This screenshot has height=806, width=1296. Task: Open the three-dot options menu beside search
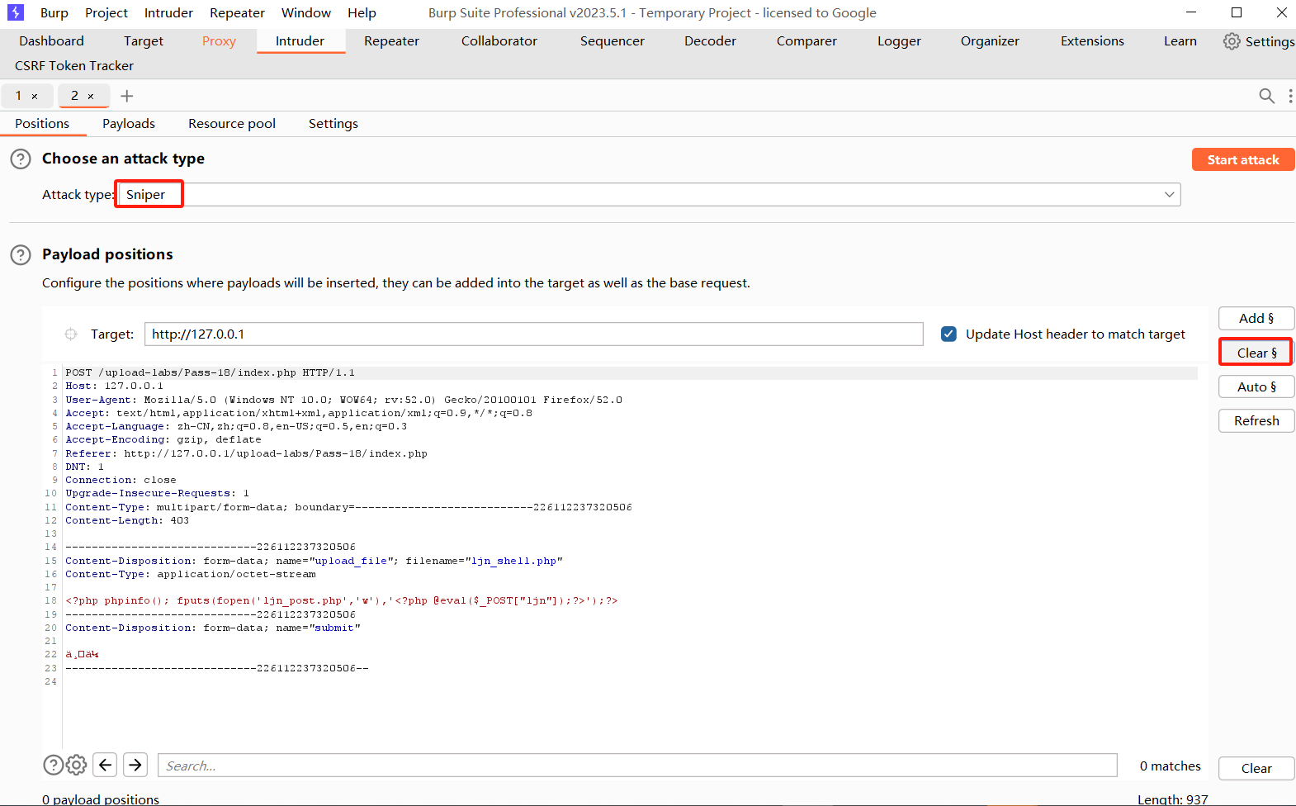pos(1290,96)
